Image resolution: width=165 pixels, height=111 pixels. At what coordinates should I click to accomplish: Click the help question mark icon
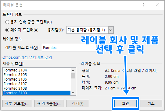click(x=144, y=5)
